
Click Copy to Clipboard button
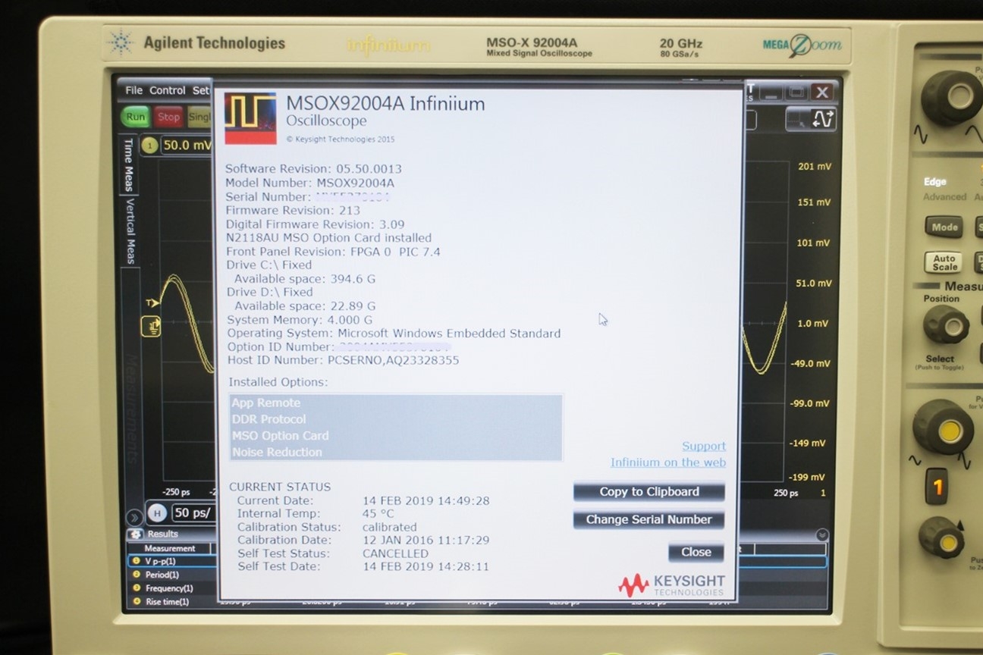649,492
